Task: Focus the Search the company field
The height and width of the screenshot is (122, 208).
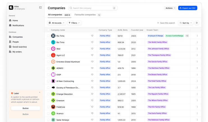Action: coord(93,8)
